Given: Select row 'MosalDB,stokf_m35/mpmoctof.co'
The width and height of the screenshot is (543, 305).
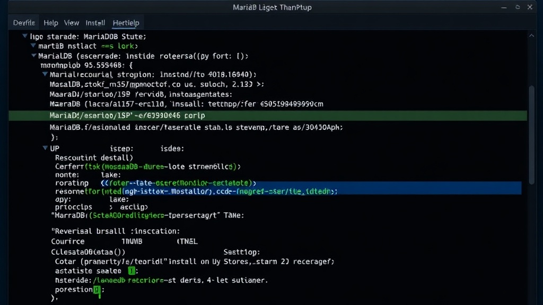Looking at the screenshot, I should coord(156,84).
